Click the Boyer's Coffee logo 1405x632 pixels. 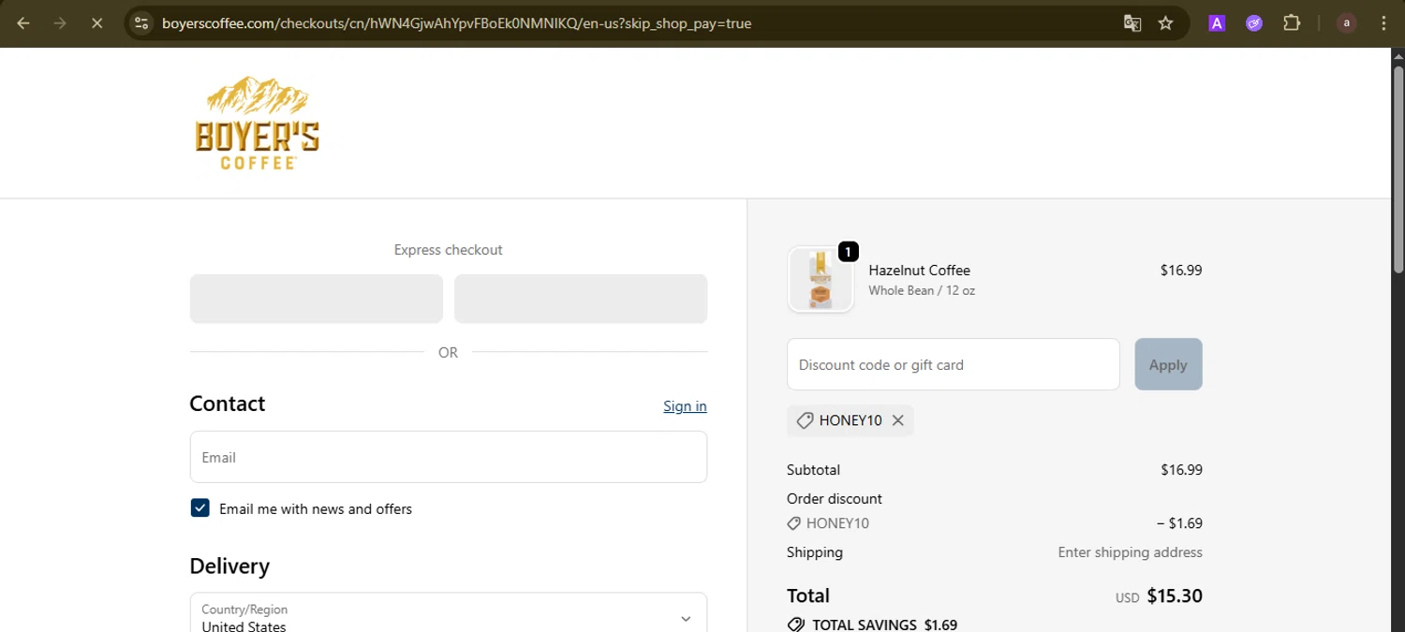pos(257,123)
